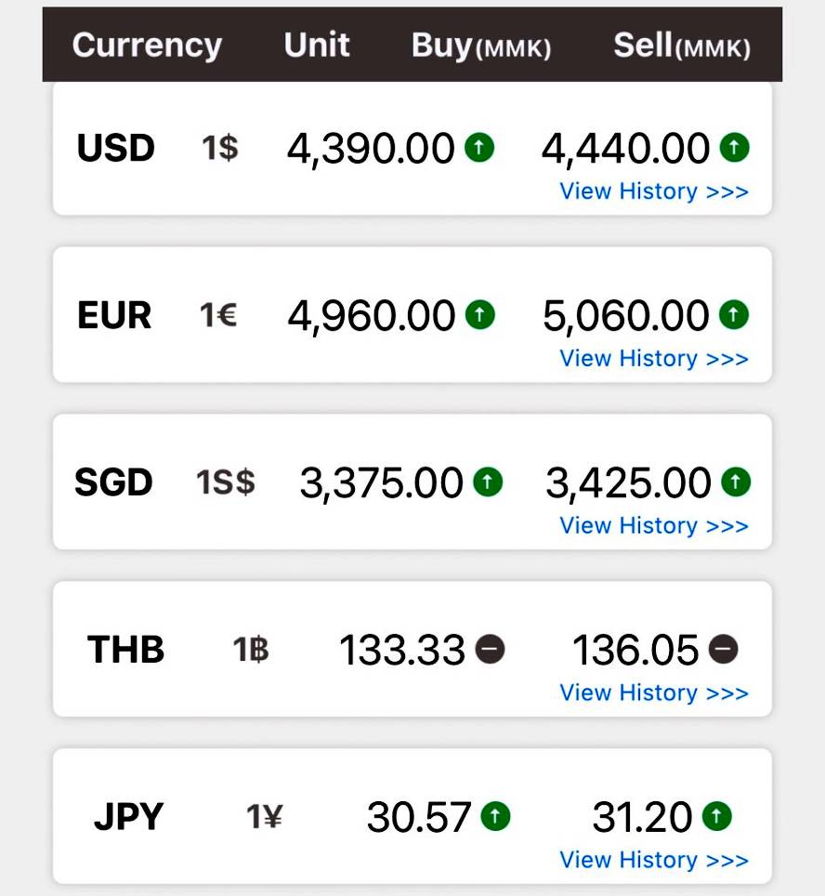This screenshot has width=825, height=896.
Task: Click the green up arrow beside JPY buy rate
Action: pyautogui.click(x=495, y=816)
